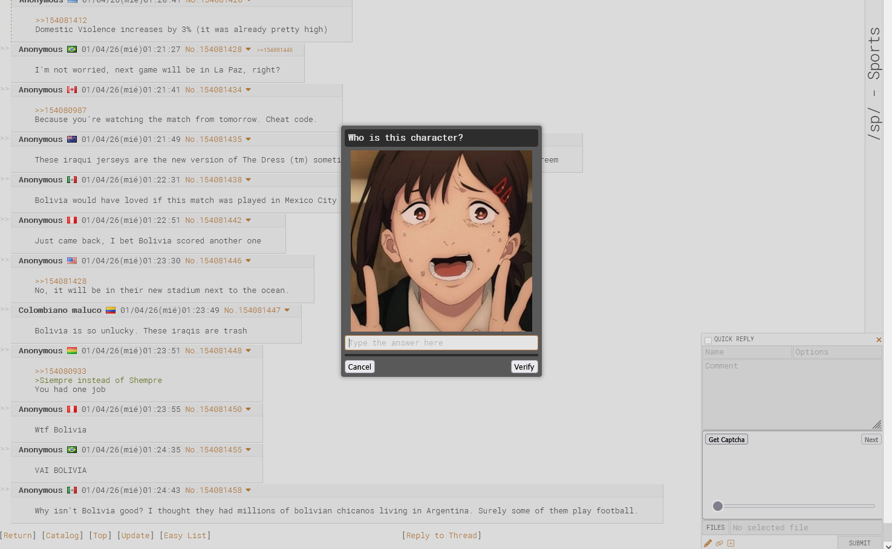Hide post No.154081438 with its side arrows
This screenshot has width=892, height=549.
click(5, 179)
